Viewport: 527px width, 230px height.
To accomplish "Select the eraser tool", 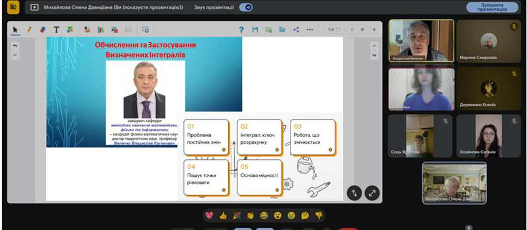I will 43,30.
